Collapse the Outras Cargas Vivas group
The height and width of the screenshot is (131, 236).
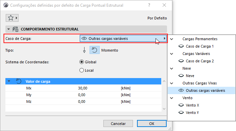pos(172,83)
